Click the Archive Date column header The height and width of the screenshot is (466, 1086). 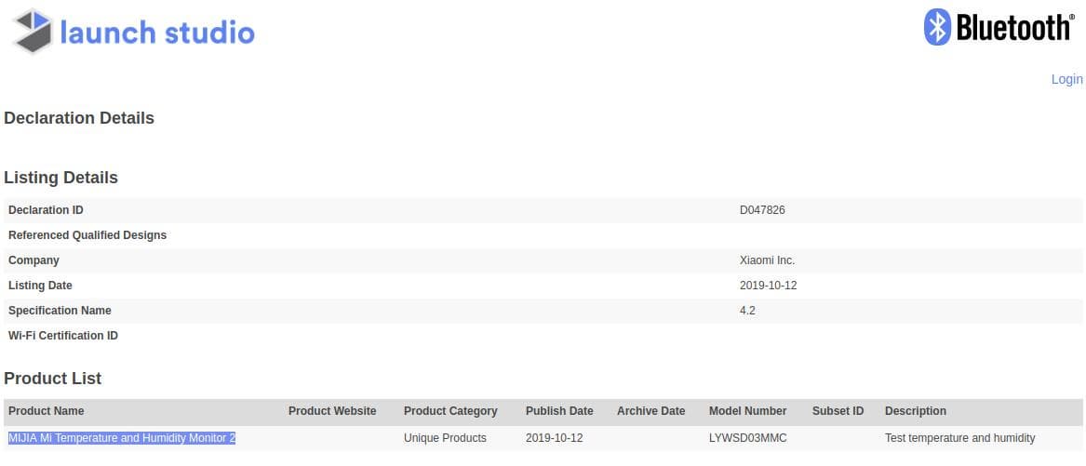(650, 411)
